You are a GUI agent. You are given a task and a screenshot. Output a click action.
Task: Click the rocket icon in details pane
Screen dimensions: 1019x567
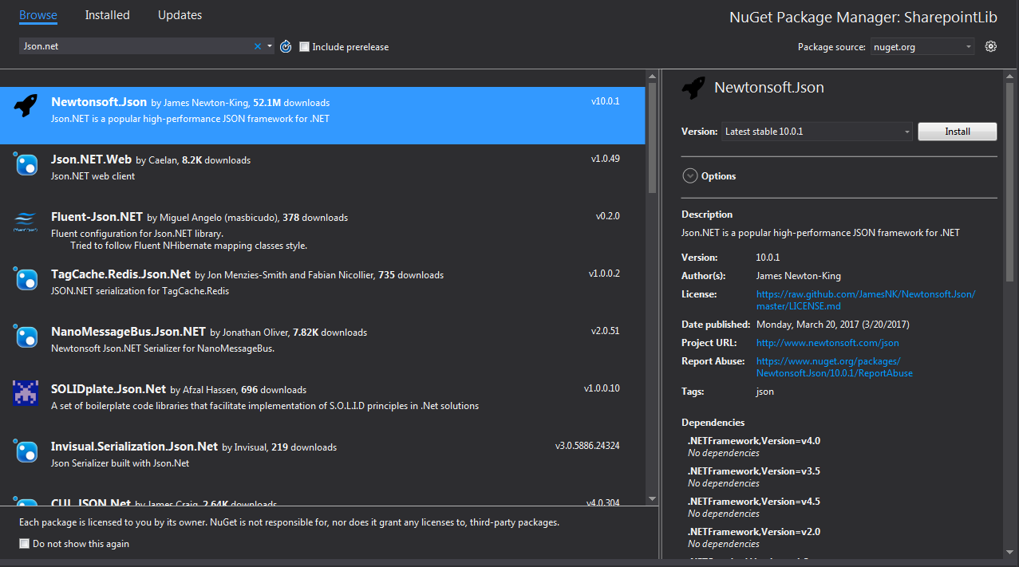pyautogui.click(x=693, y=89)
